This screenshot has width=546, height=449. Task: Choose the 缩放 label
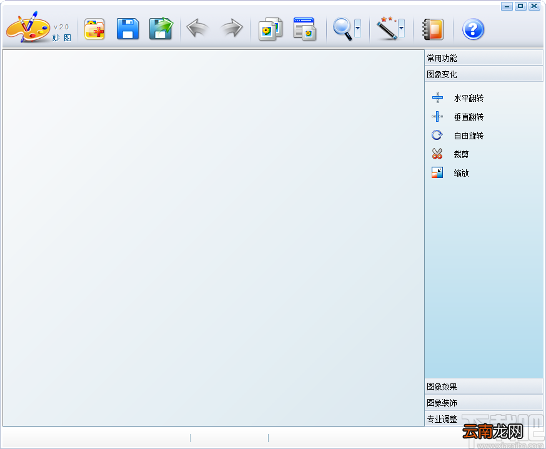[461, 173]
